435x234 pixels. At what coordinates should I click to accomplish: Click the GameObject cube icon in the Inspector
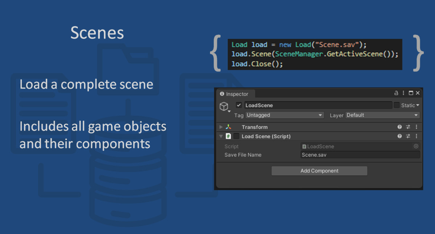(224, 106)
